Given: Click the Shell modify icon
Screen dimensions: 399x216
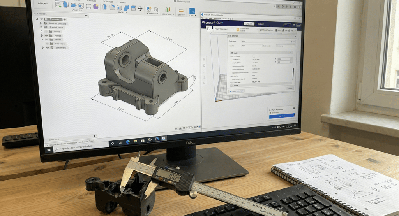Looking at the screenshot, I should tap(119, 8).
